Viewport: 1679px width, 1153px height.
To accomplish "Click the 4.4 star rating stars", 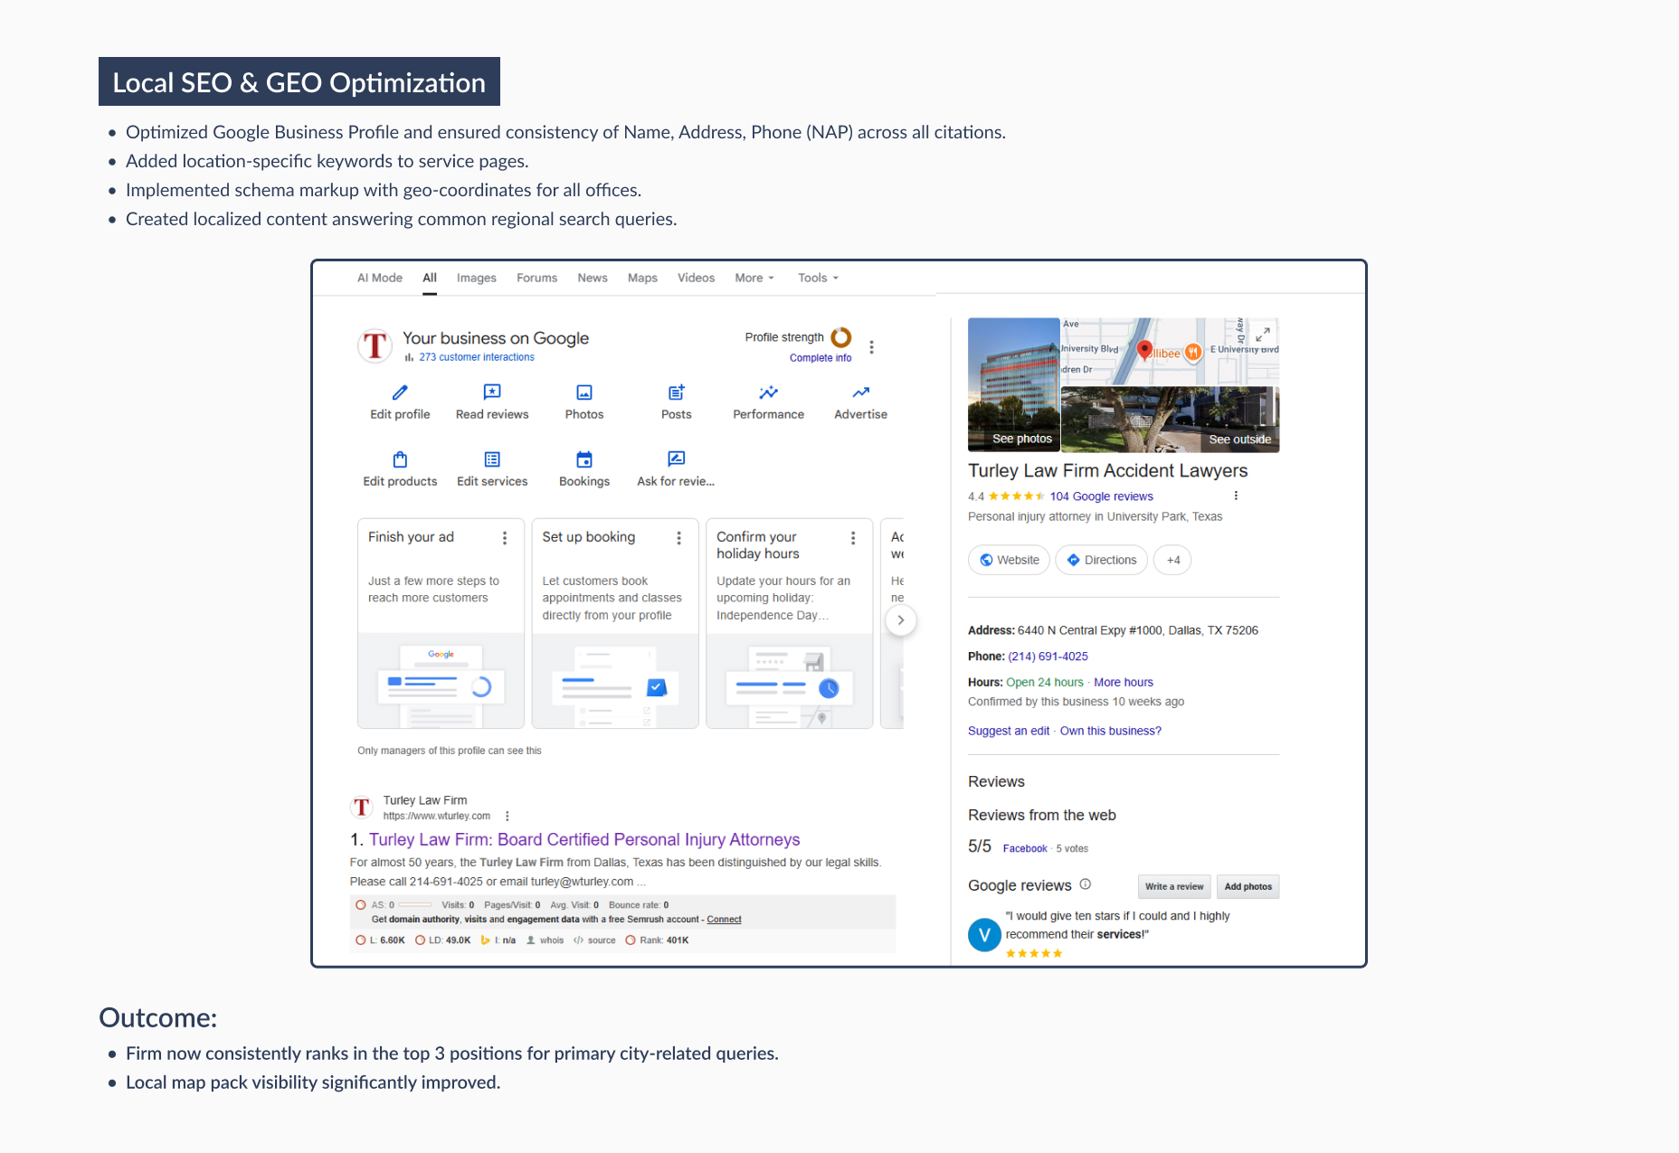I will pos(1017,496).
